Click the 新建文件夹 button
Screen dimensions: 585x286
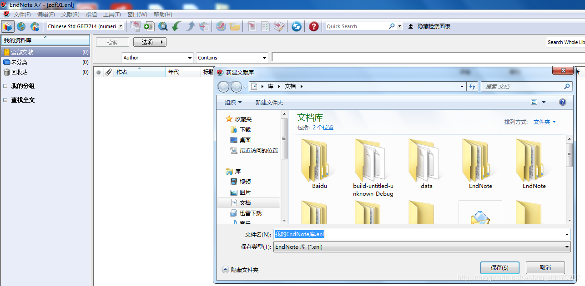coord(269,103)
